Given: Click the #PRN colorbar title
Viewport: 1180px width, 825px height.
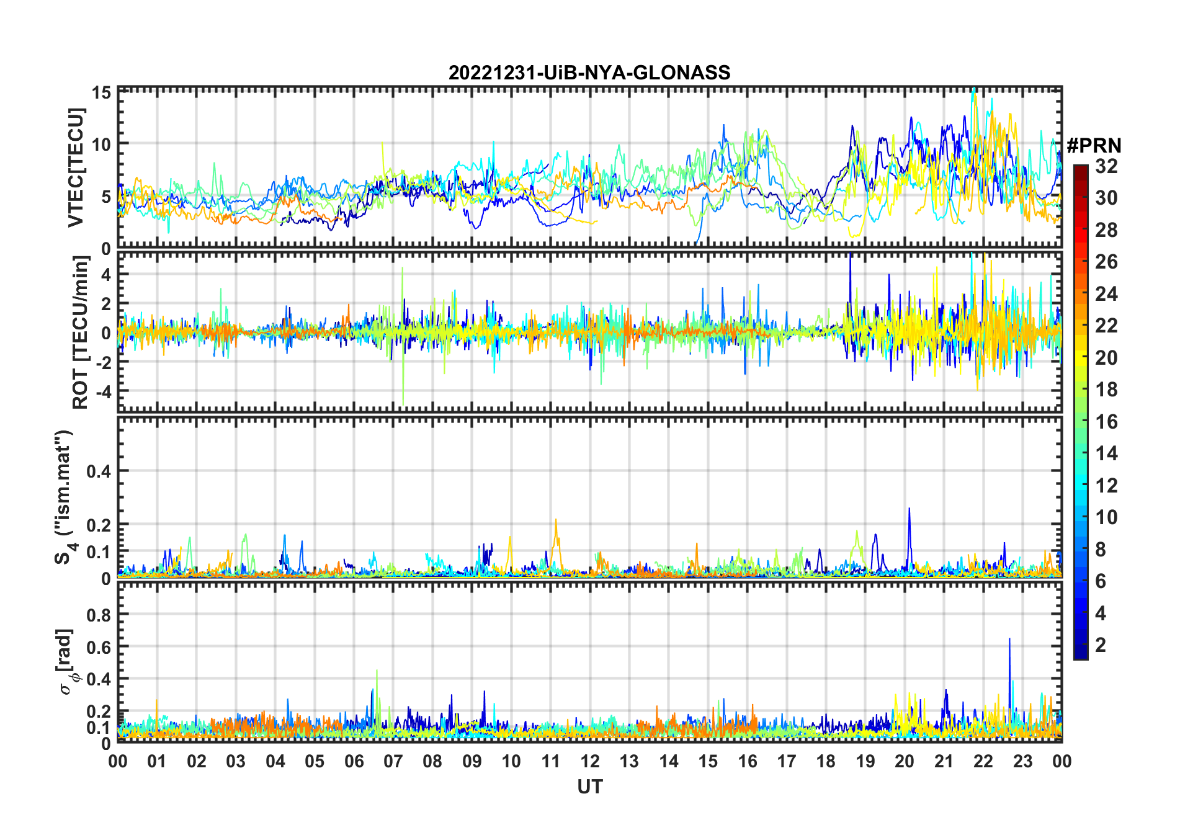Looking at the screenshot, I should [x=1094, y=145].
